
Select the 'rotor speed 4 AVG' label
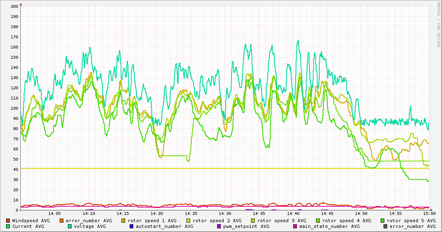[x=347, y=221]
